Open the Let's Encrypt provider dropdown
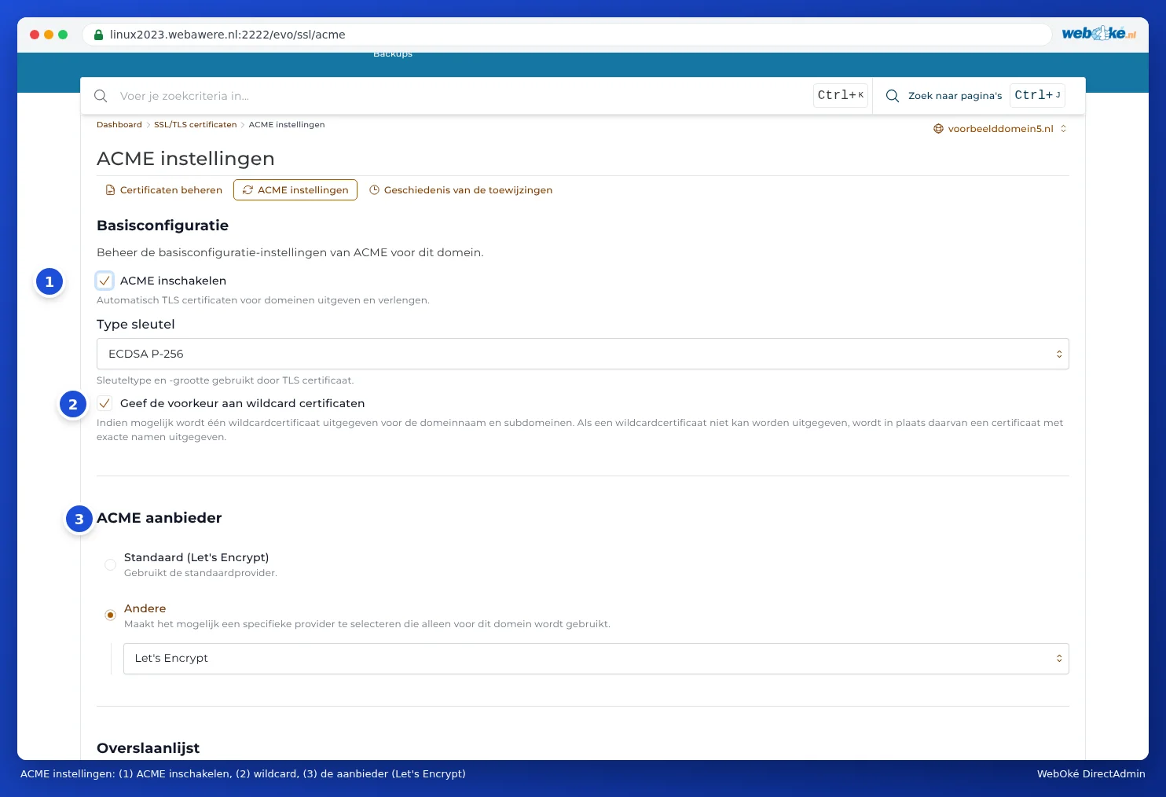The height and width of the screenshot is (797, 1166). click(596, 659)
